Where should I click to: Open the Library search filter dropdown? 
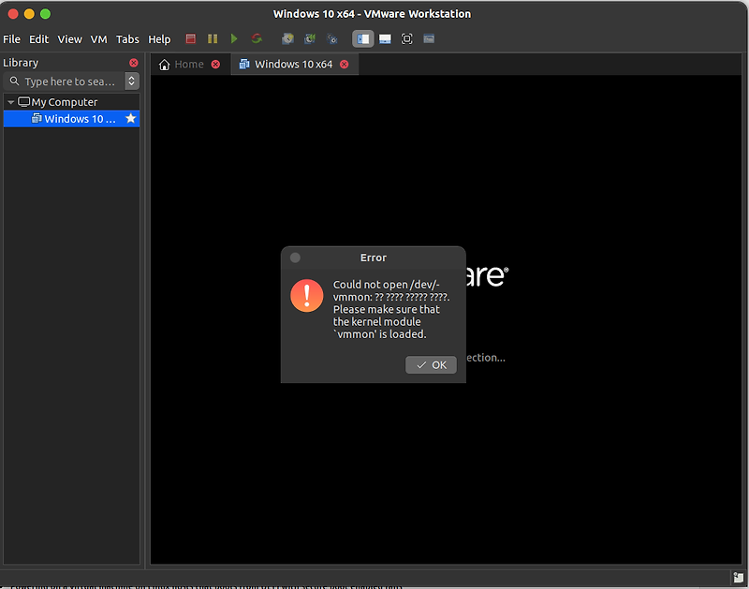[130, 81]
